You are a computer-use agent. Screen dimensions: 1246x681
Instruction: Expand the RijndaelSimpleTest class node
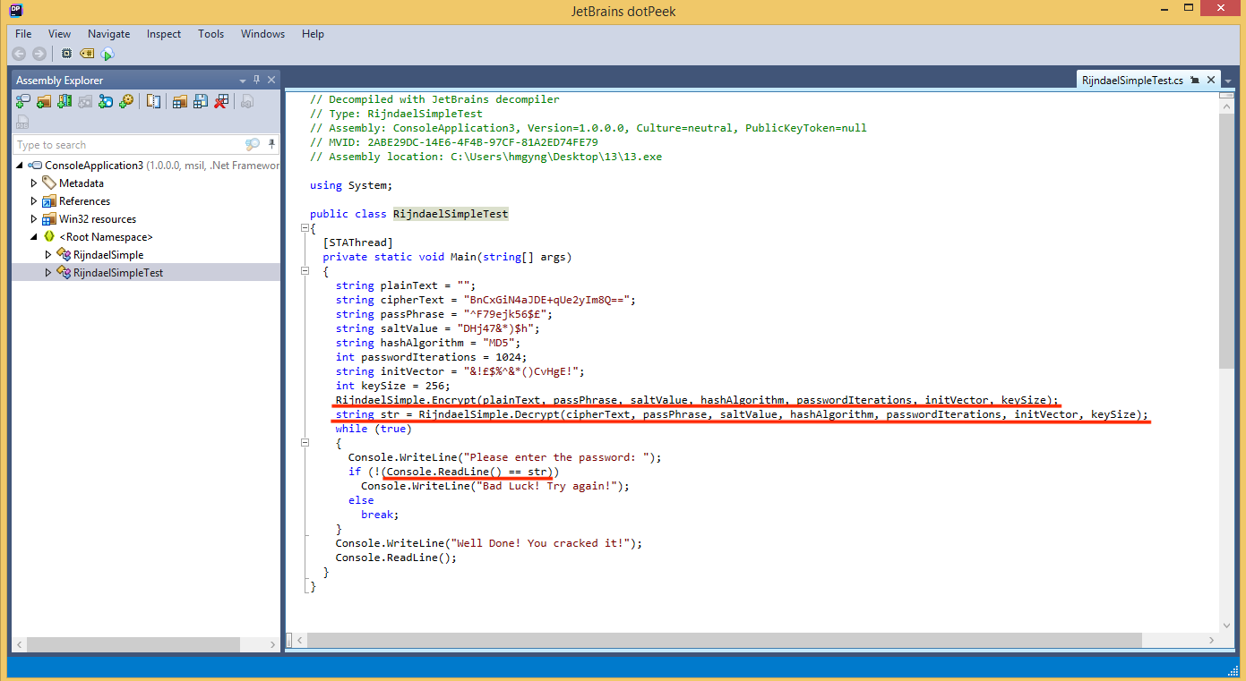click(48, 273)
